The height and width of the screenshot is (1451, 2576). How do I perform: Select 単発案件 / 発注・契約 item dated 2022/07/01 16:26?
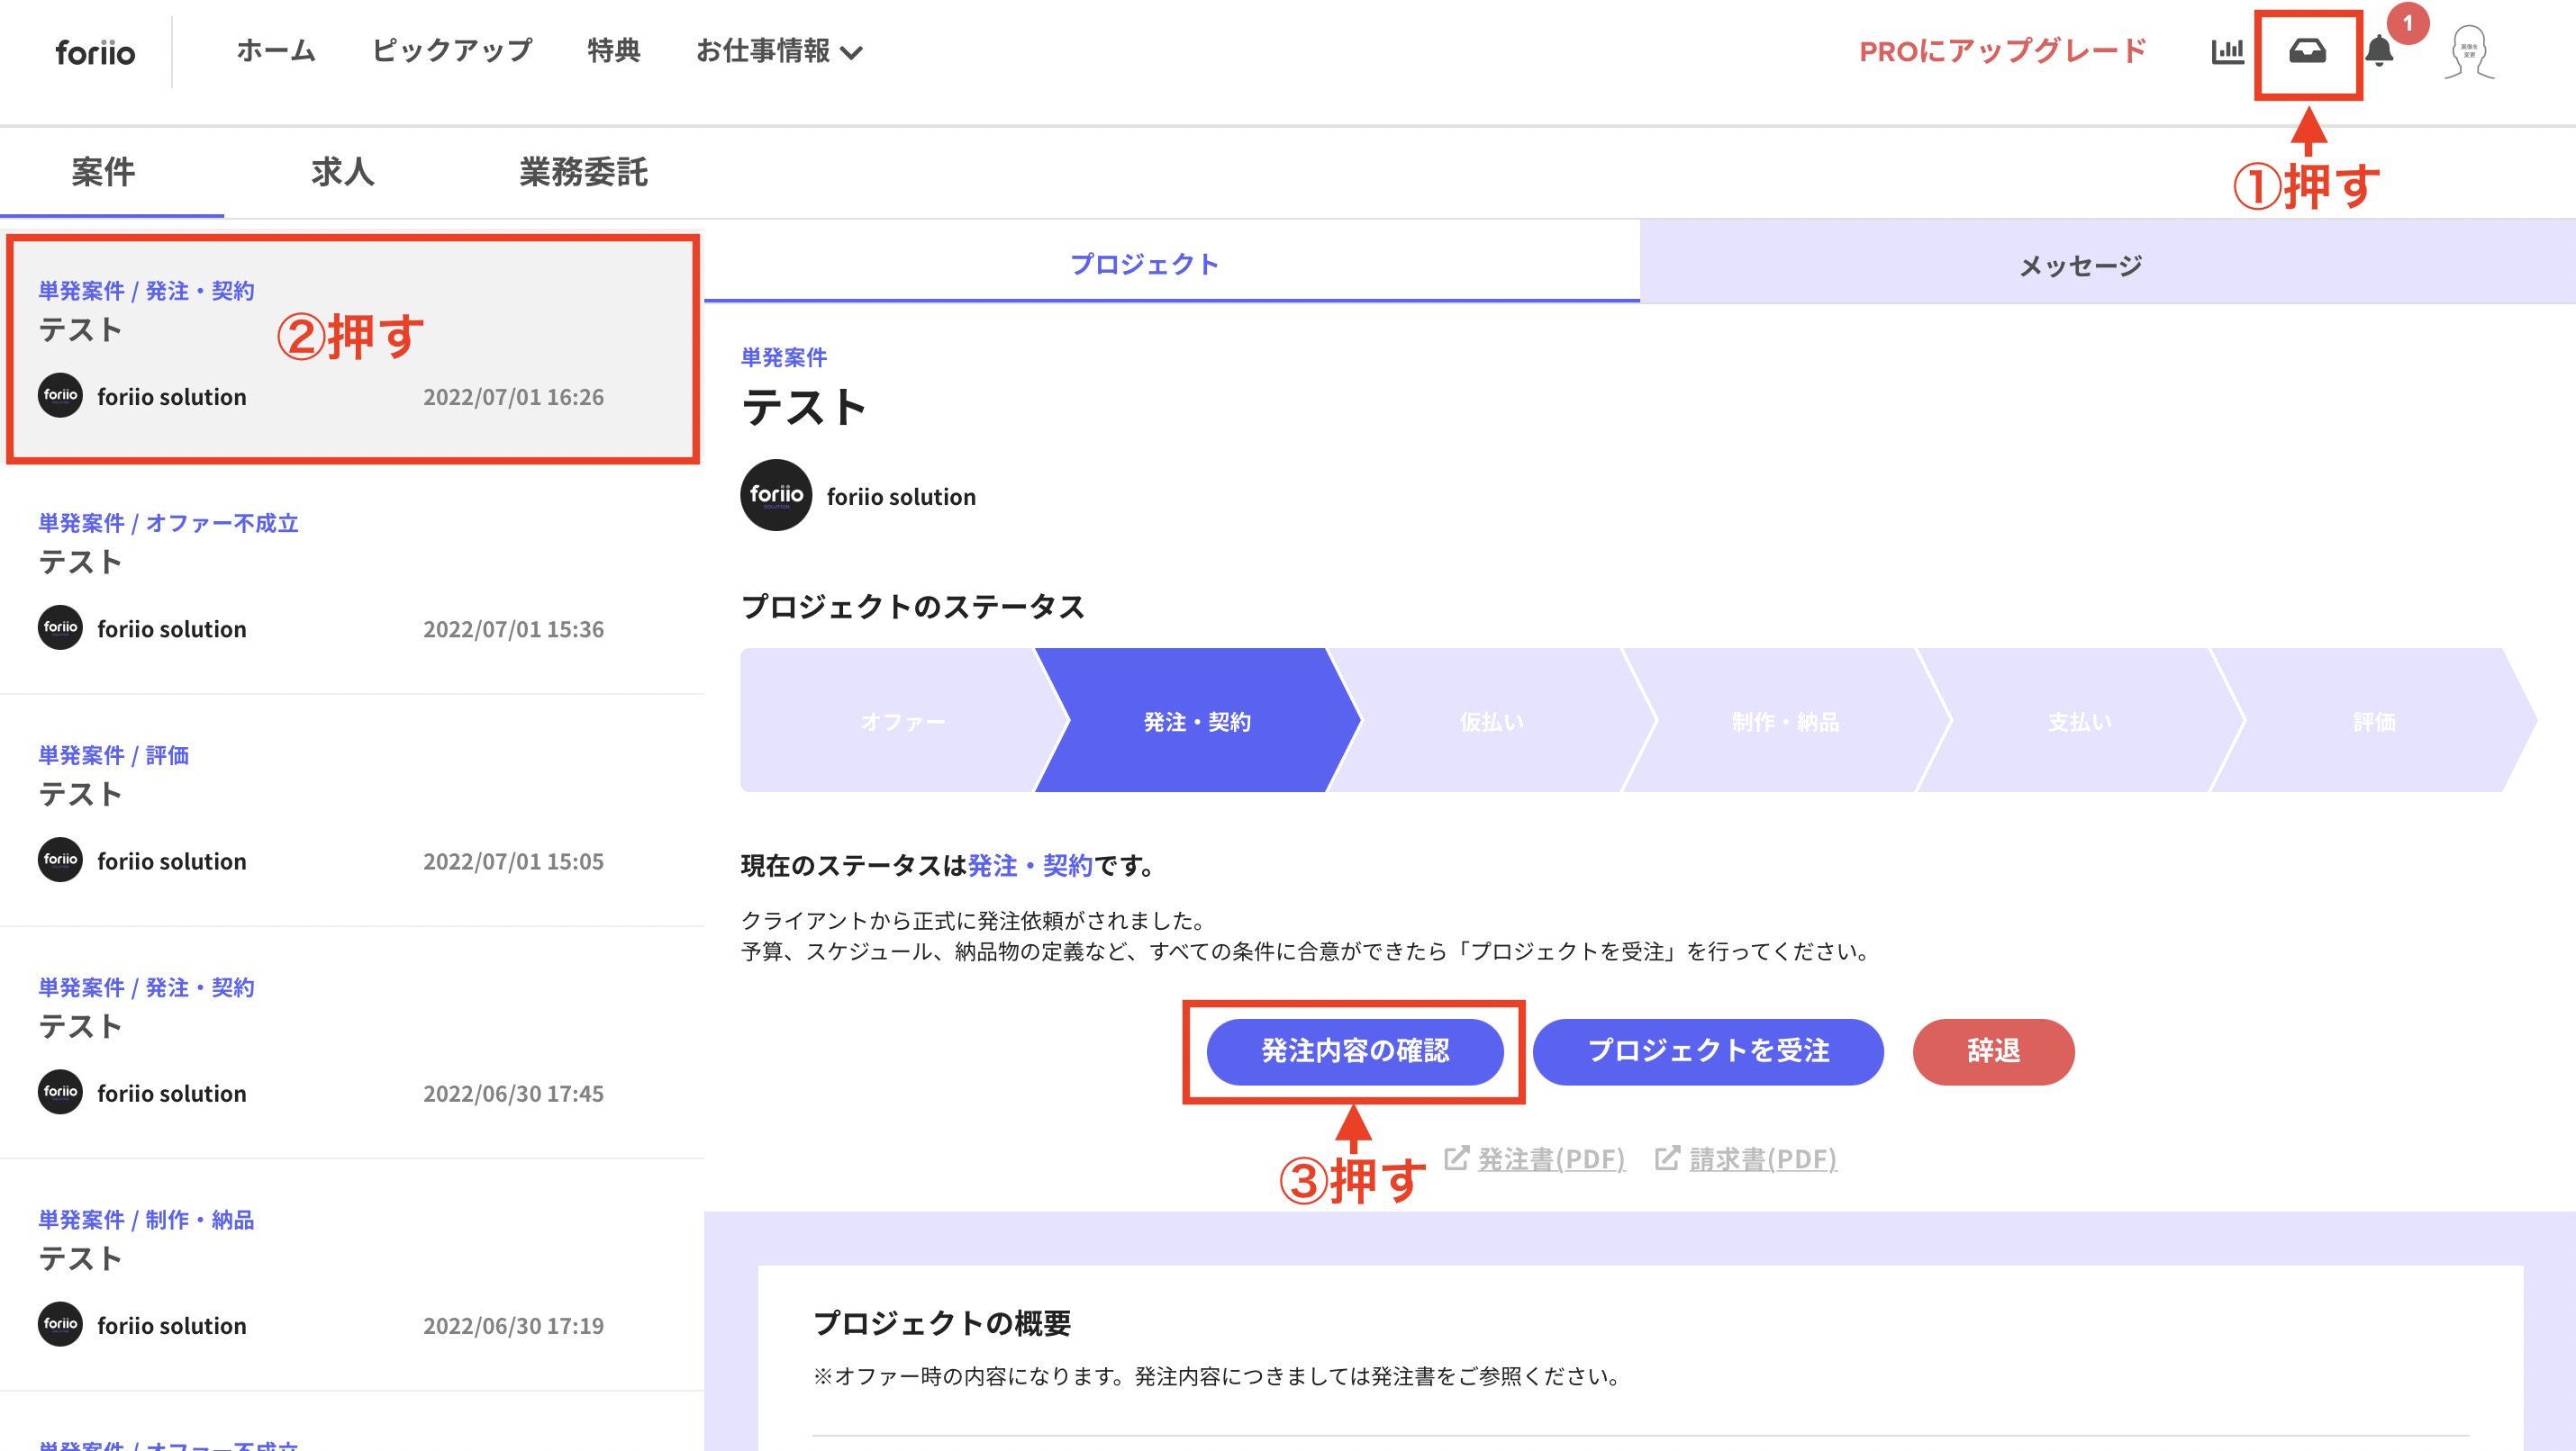click(352, 348)
